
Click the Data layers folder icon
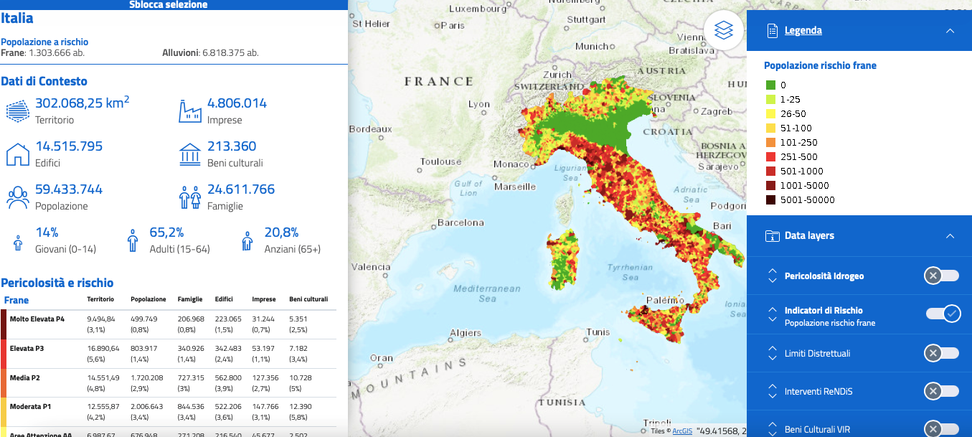click(x=772, y=236)
